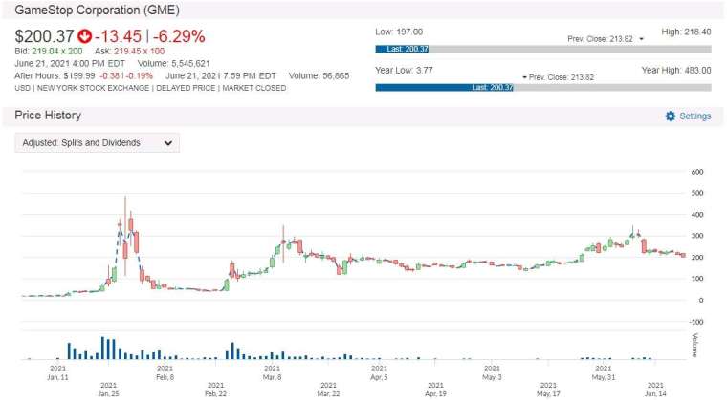Click the High: 218.40 label
The width and height of the screenshot is (727, 400).
coord(686,32)
